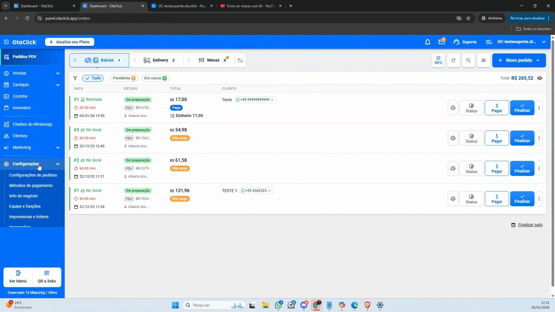Filter orders by Pendente

124,78
